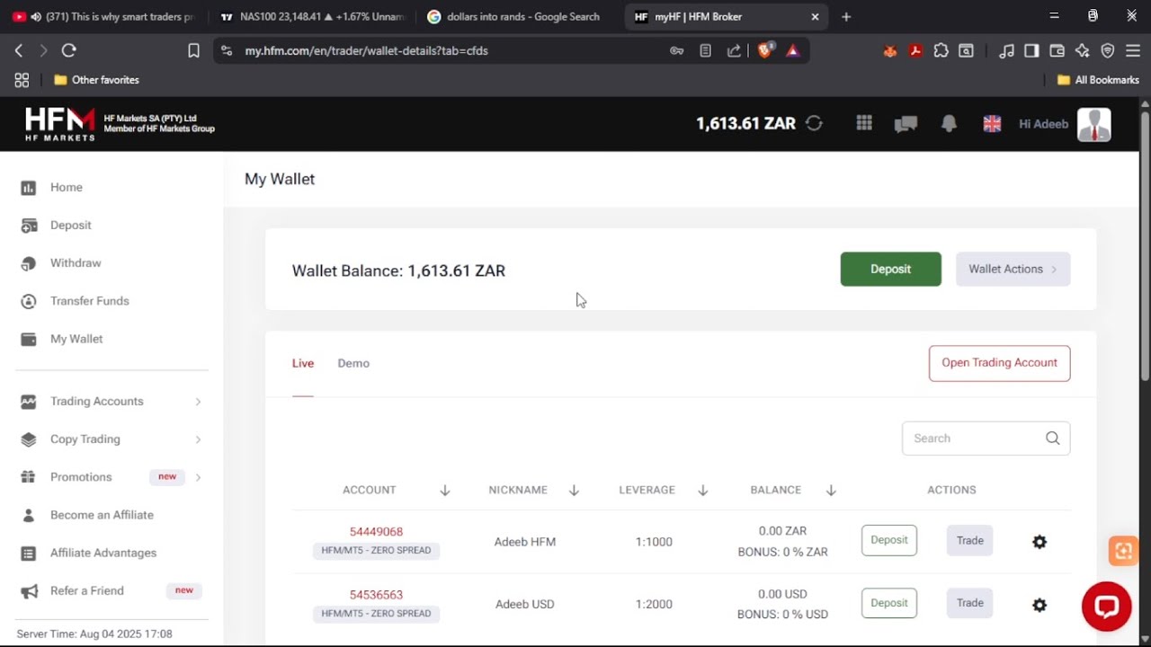The height and width of the screenshot is (647, 1151).
Task: Switch to the Live tab
Action: [303, 363]
